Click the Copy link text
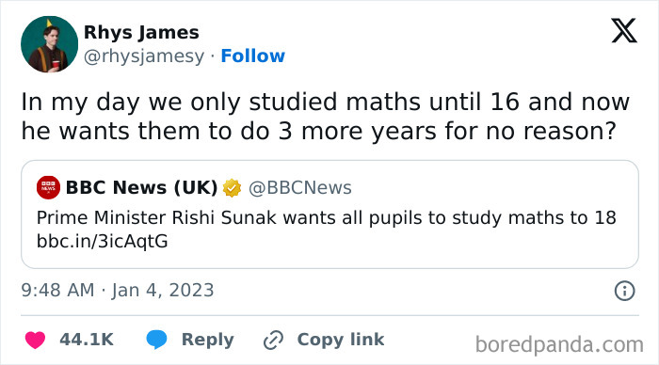659x365 pixels. click(x=341, y=340)
